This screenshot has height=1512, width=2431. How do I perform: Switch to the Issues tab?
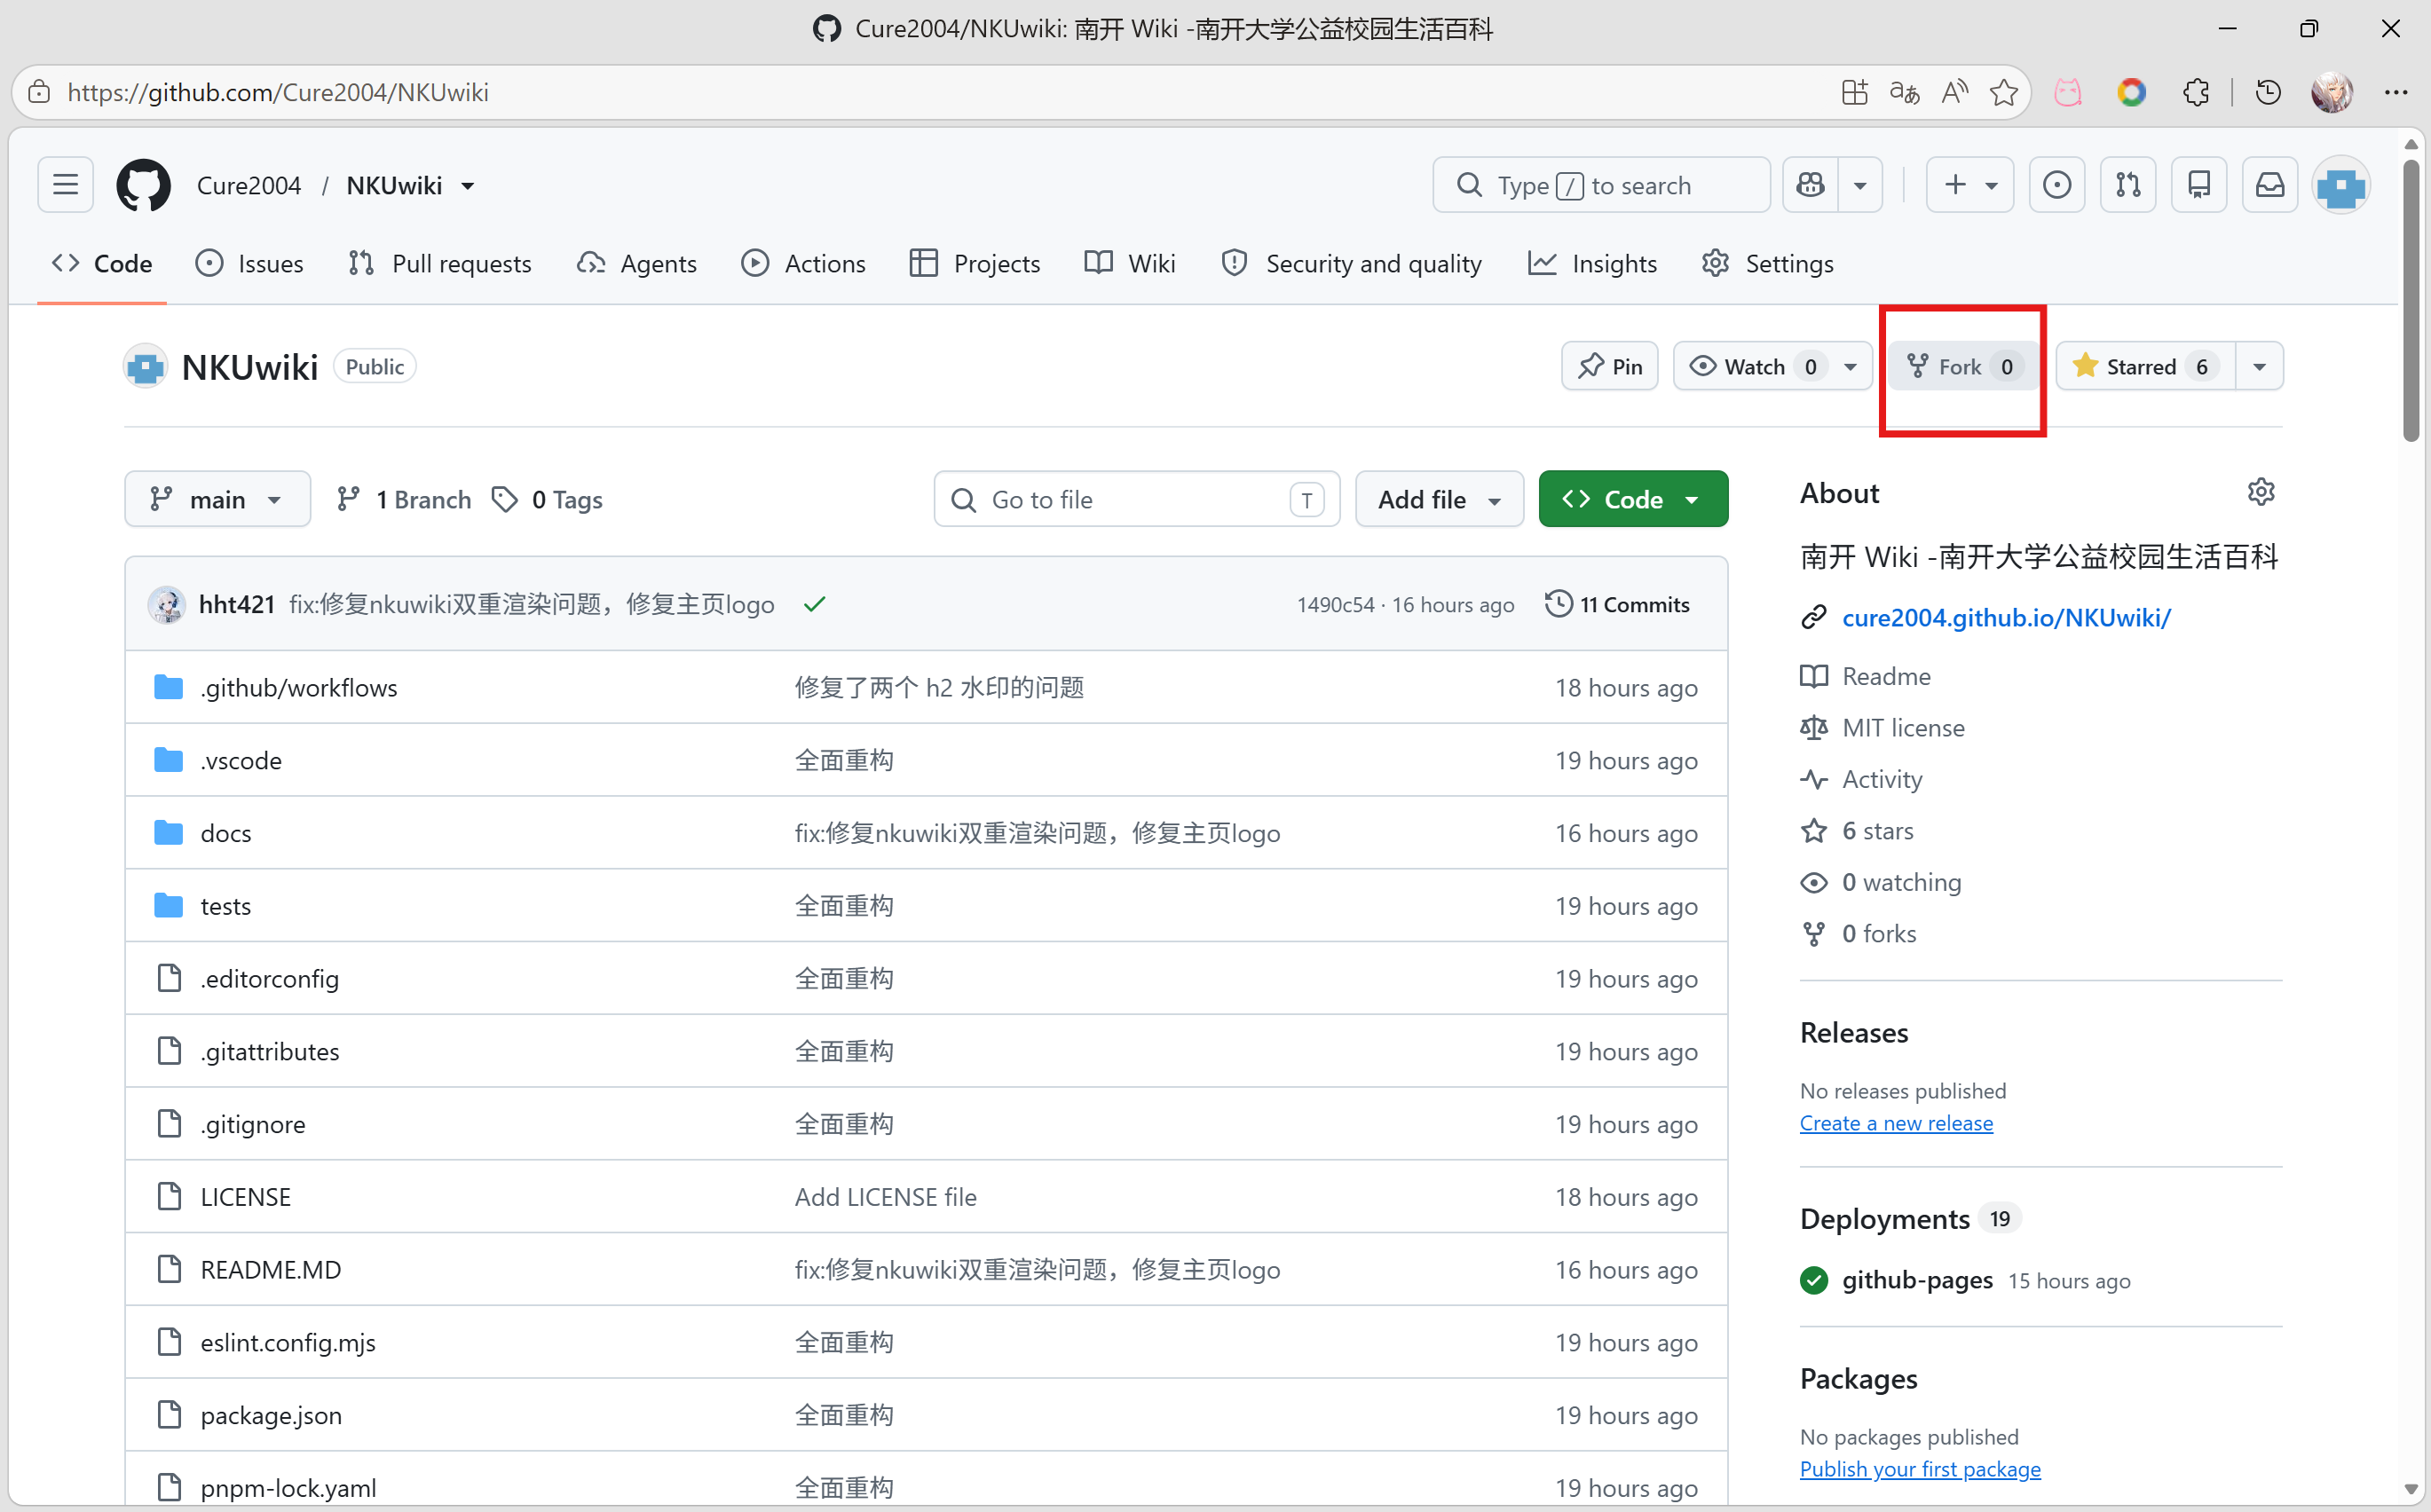250,264
